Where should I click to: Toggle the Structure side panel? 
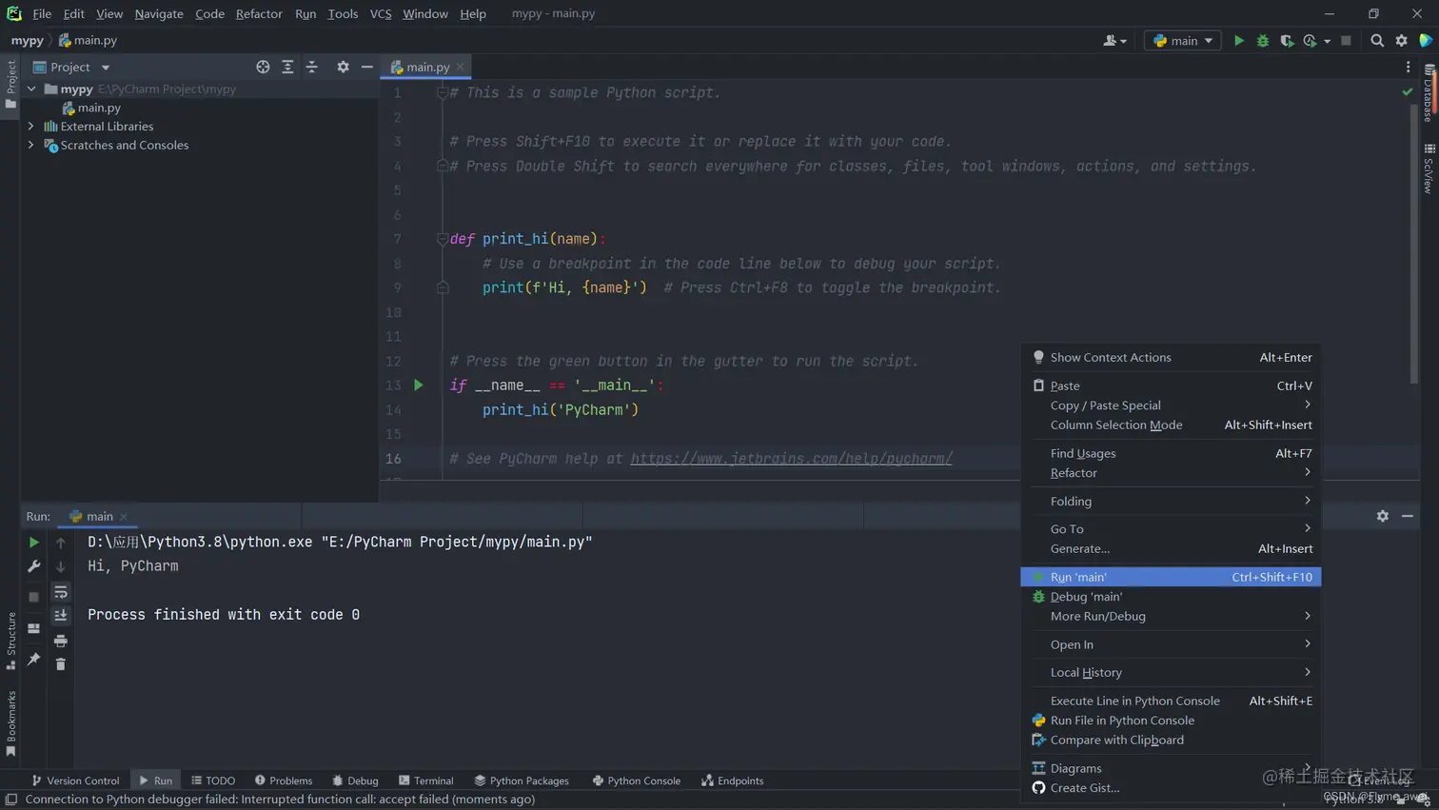(x=10, y=641)
